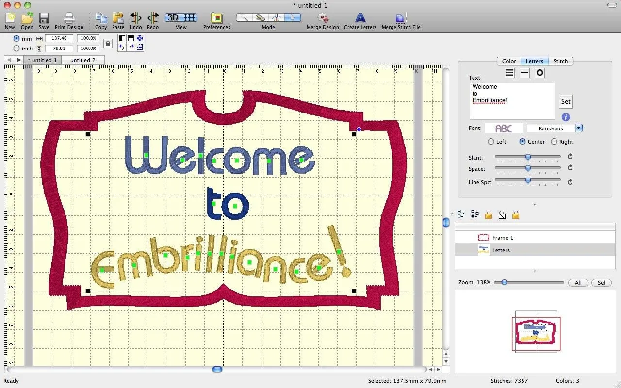Enable Right text alignment

click(555, 142)
